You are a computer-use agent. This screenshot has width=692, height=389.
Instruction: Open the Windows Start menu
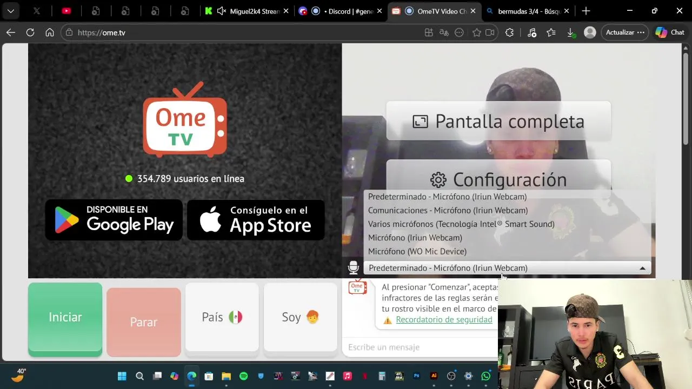click(122, 376)
